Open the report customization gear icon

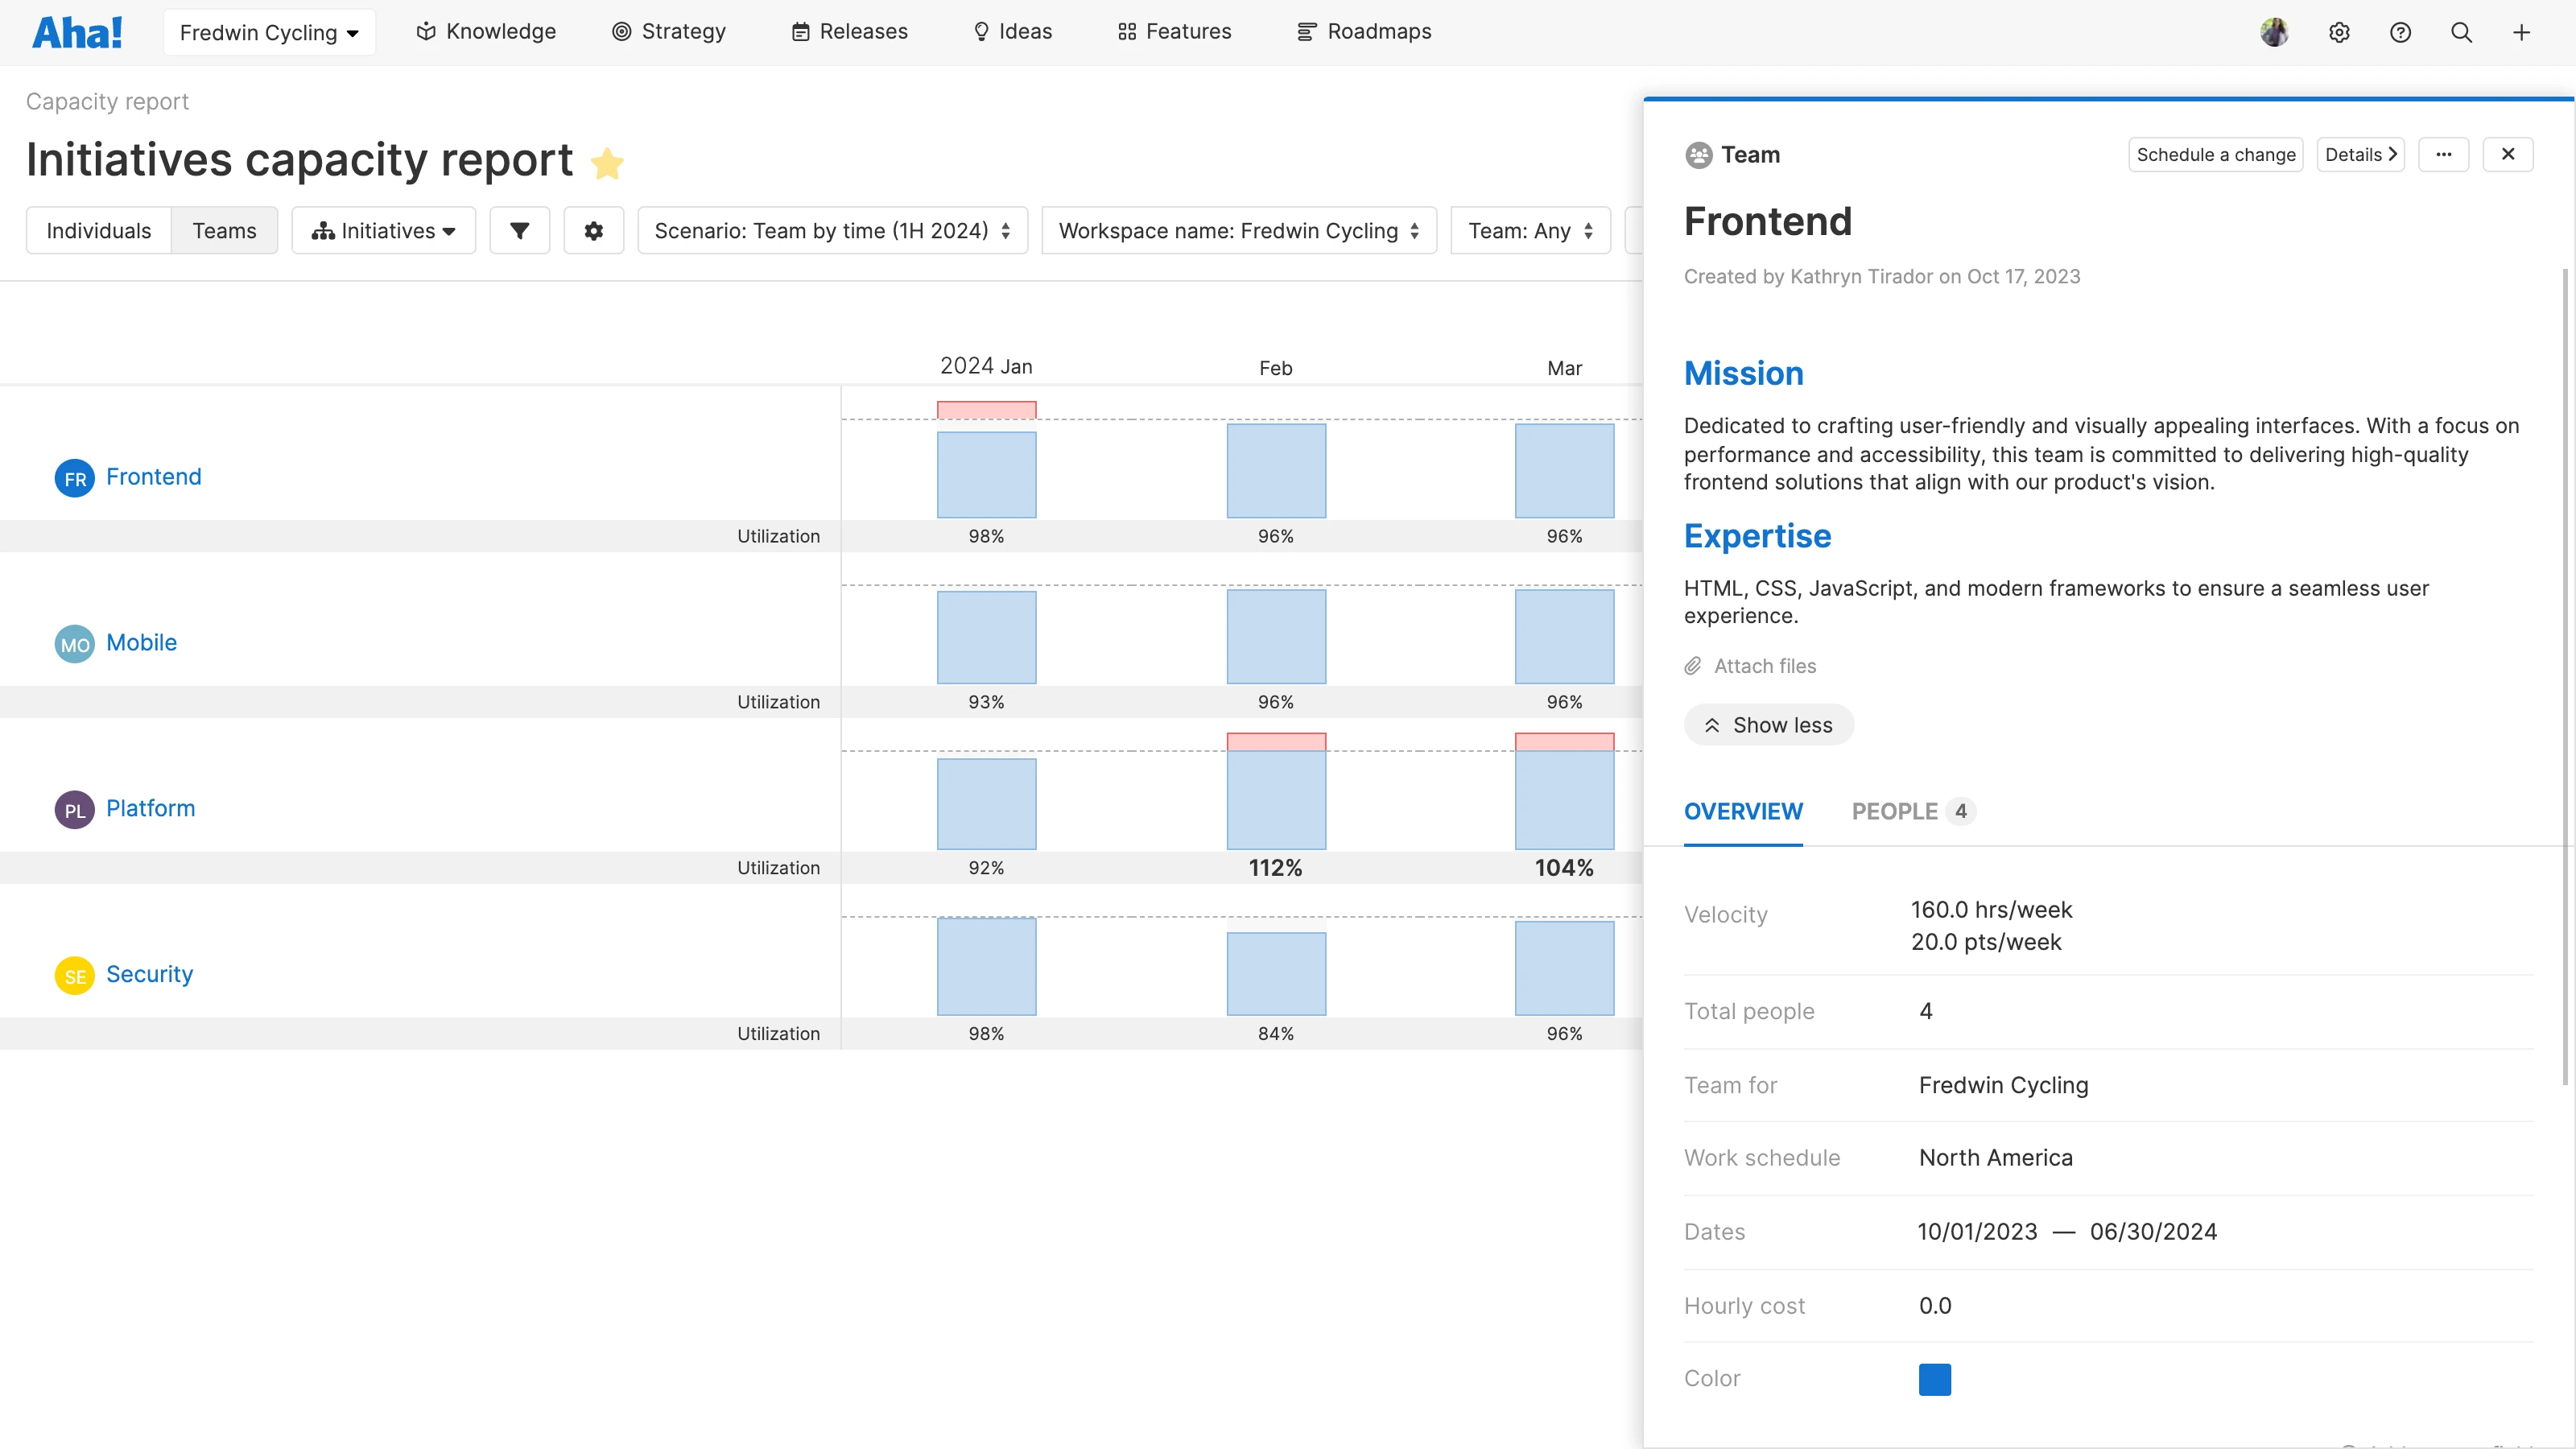click(x=593, y=230)
